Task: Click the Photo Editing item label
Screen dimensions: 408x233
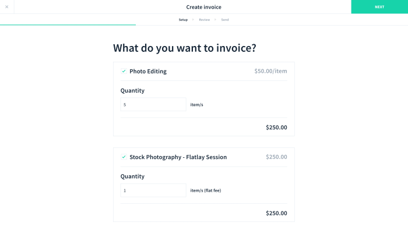Action: pos(148,72)
